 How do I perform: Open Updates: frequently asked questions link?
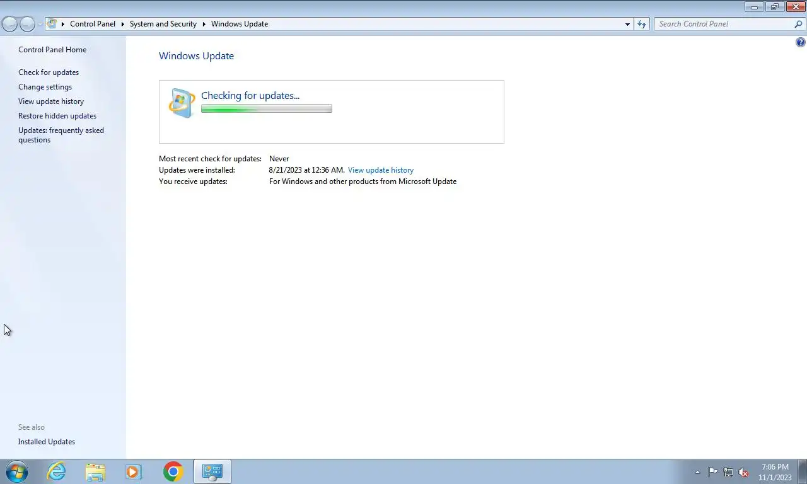coord(61,135)
